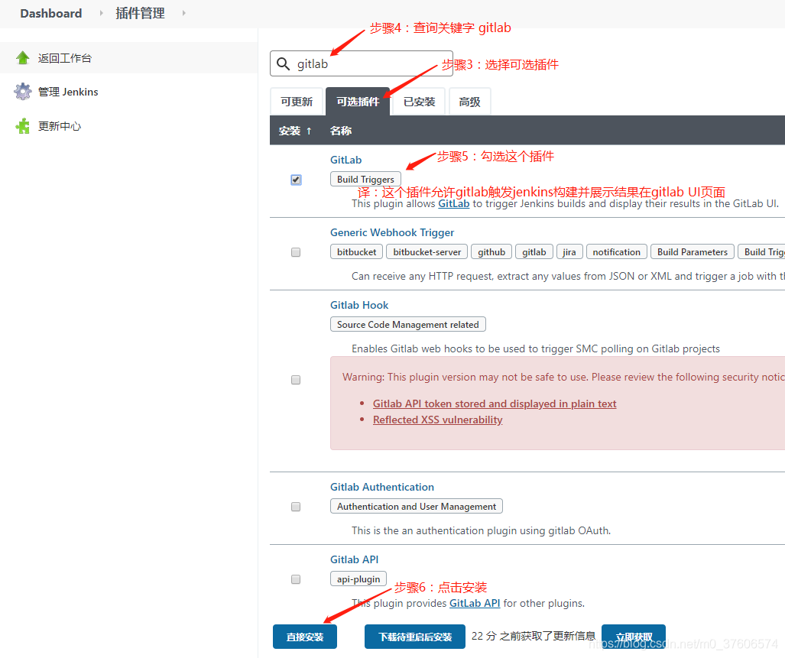Click the 名称 column header
The width and height of the screenshot is (785, 658).
(341, 131)
